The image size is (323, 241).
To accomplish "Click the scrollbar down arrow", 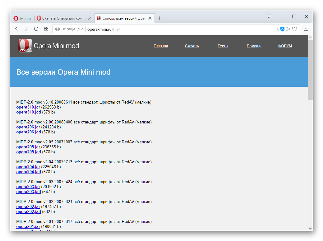I will click(x=311, y=228).
